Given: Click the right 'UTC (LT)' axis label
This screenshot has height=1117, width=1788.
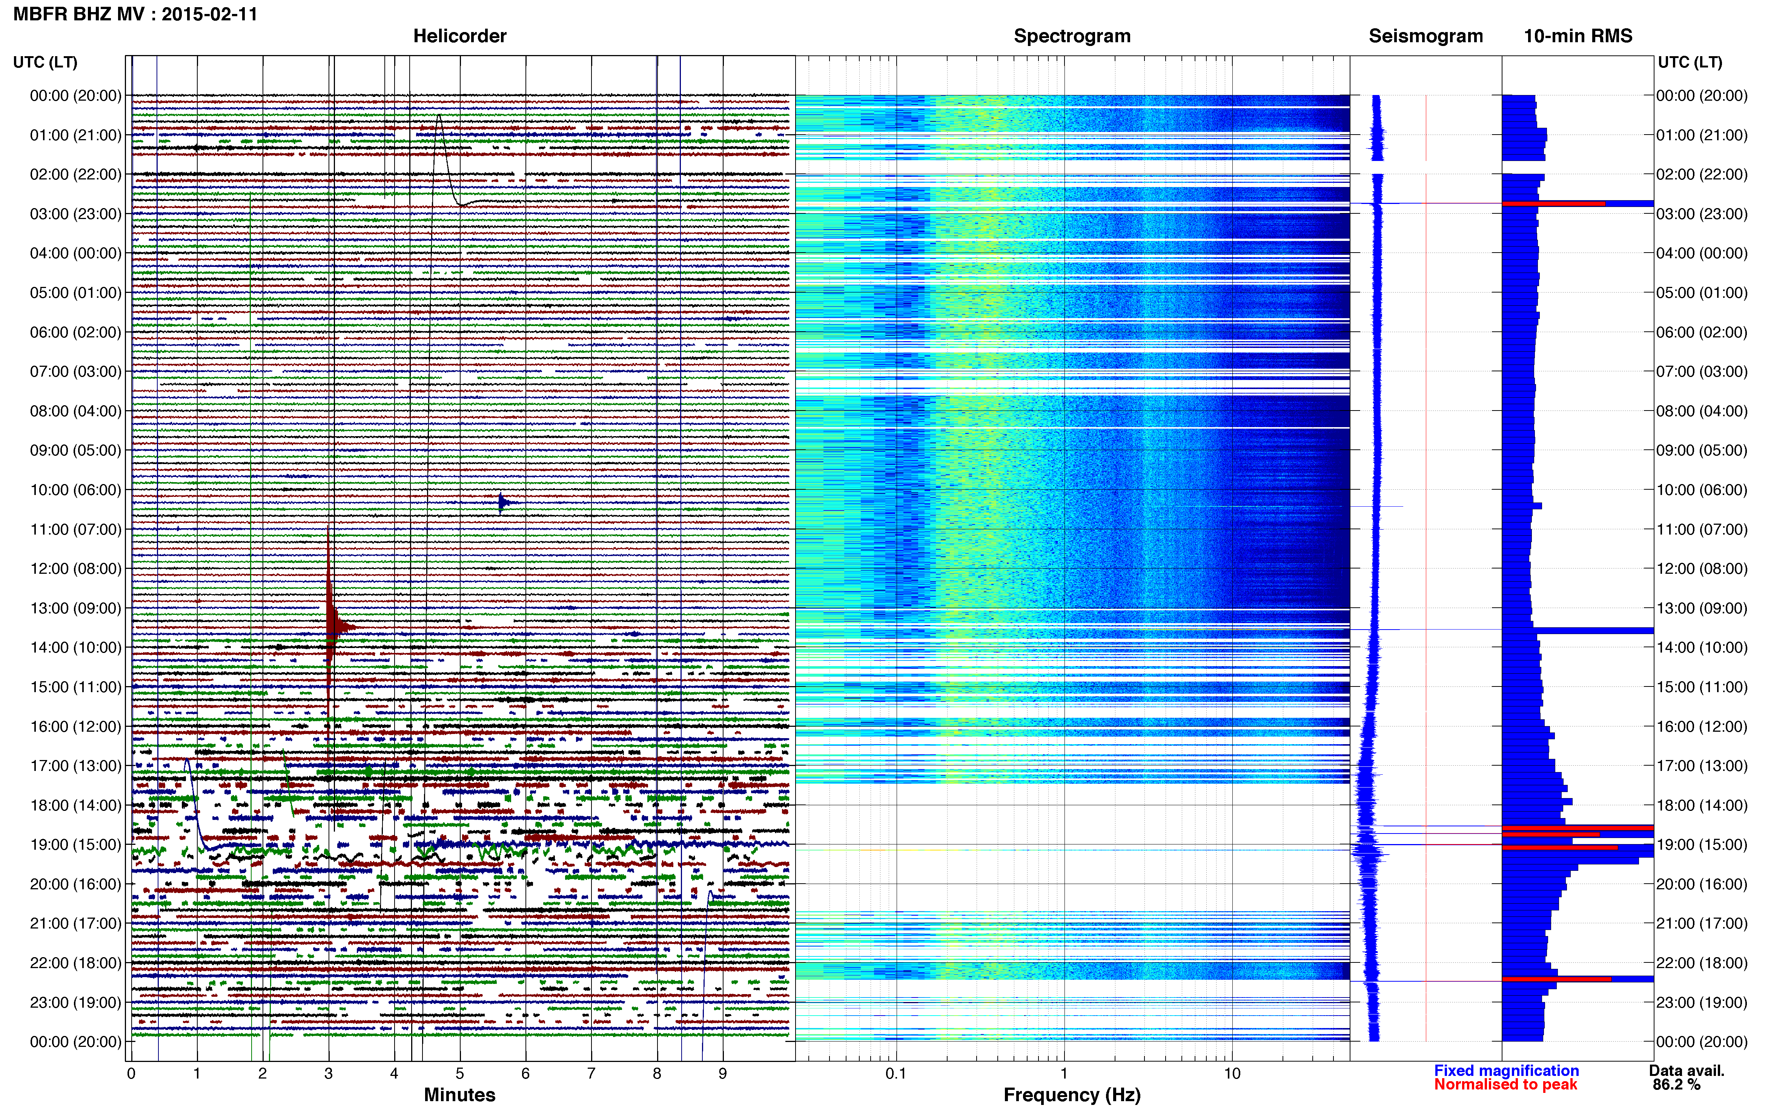Looking at the screenshot, I should coord(1690,62).
